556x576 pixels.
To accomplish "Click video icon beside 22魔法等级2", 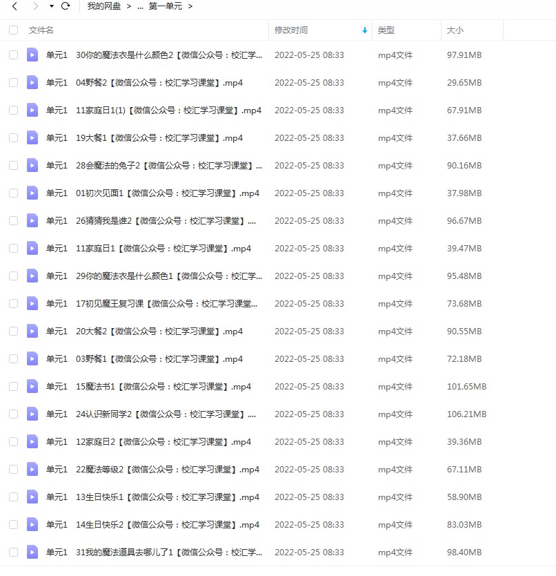I will (x=32, y=469).
